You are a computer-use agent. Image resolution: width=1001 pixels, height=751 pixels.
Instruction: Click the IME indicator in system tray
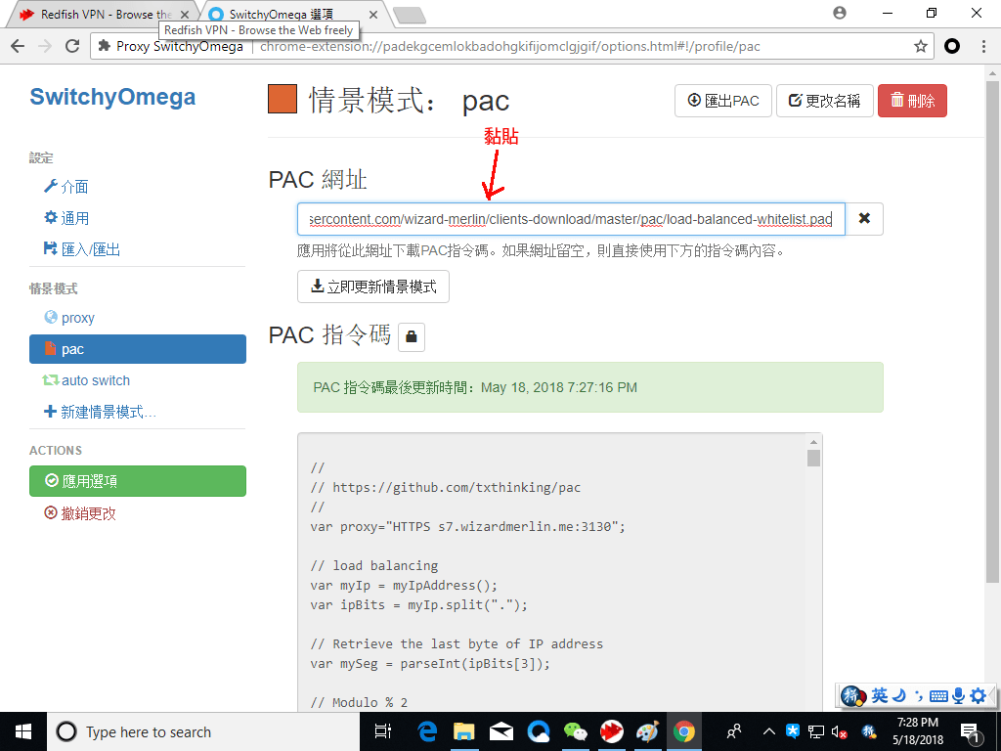(x=868, y=731)
